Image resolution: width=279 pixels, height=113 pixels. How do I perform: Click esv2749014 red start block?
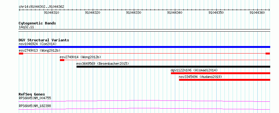tap(62, 60)
